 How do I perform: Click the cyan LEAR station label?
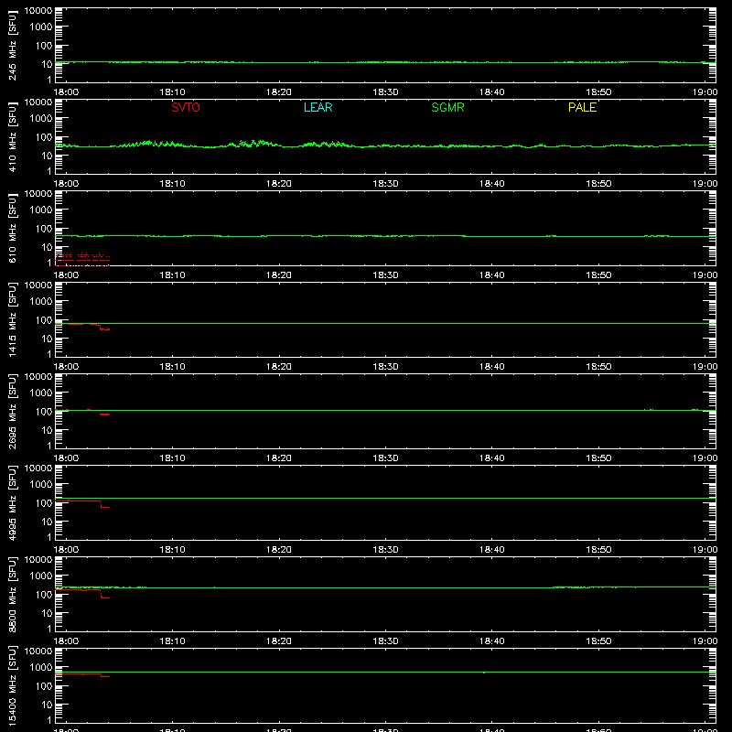pos(318,107)
